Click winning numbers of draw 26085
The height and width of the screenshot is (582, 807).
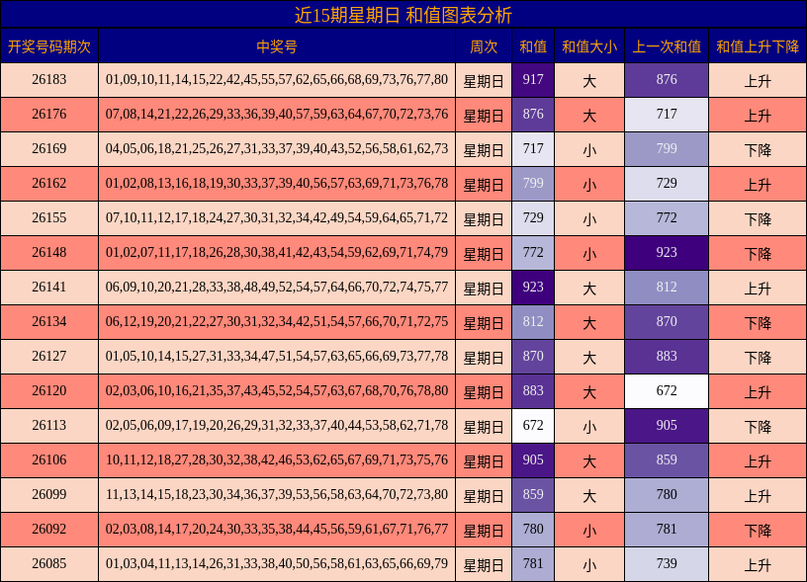[277, 563]
